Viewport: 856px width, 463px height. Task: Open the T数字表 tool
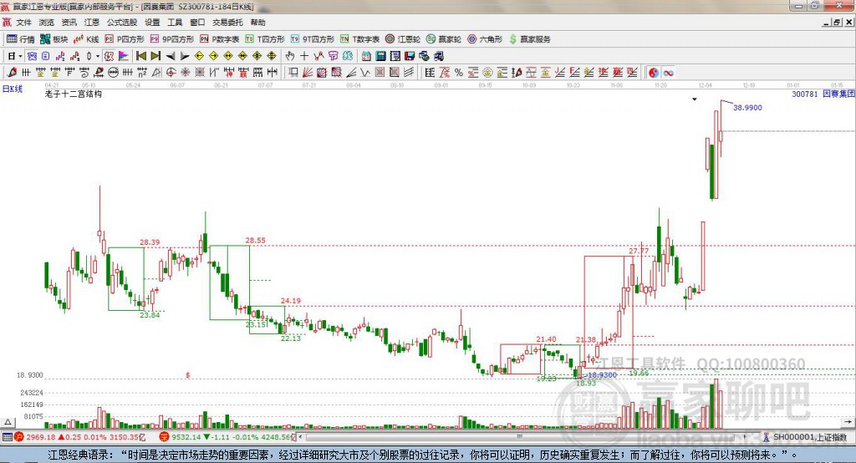(x=359, y=39)
